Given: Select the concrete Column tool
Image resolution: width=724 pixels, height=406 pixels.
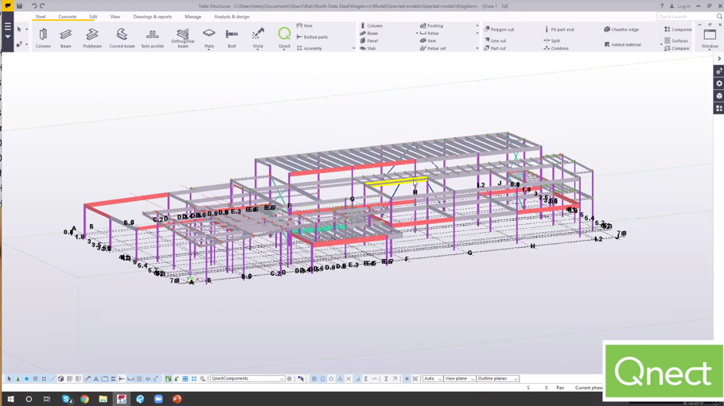Looking at the screenshot, I should (x=372, y=26).
